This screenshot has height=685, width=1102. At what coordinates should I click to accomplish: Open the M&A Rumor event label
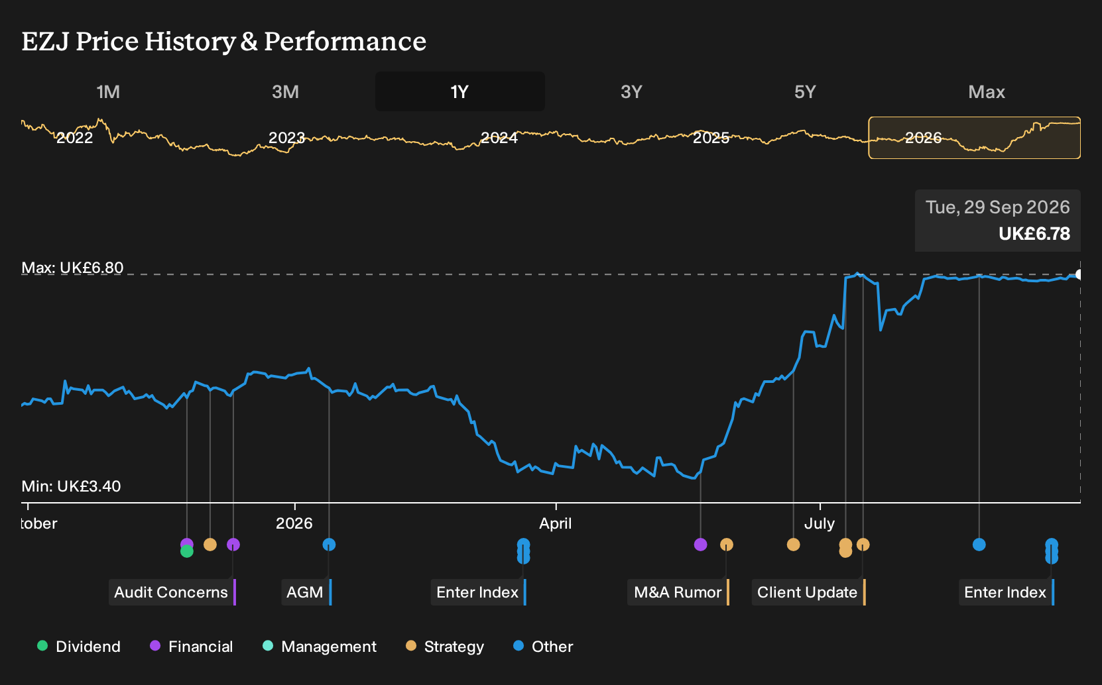coord(679,592)
